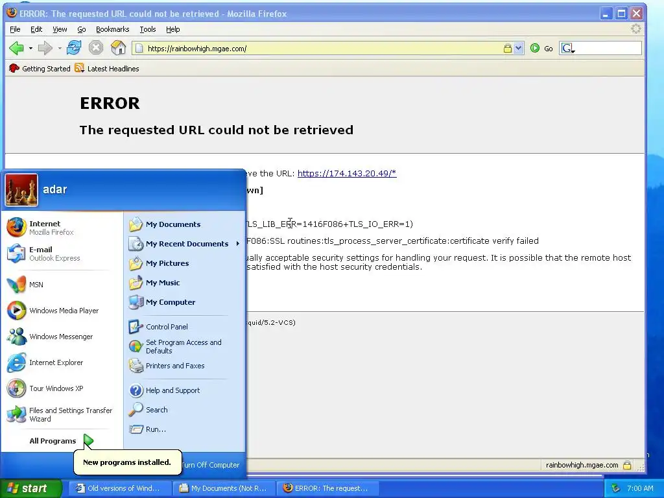Open the Run... dialog

[x=185, y=429]
